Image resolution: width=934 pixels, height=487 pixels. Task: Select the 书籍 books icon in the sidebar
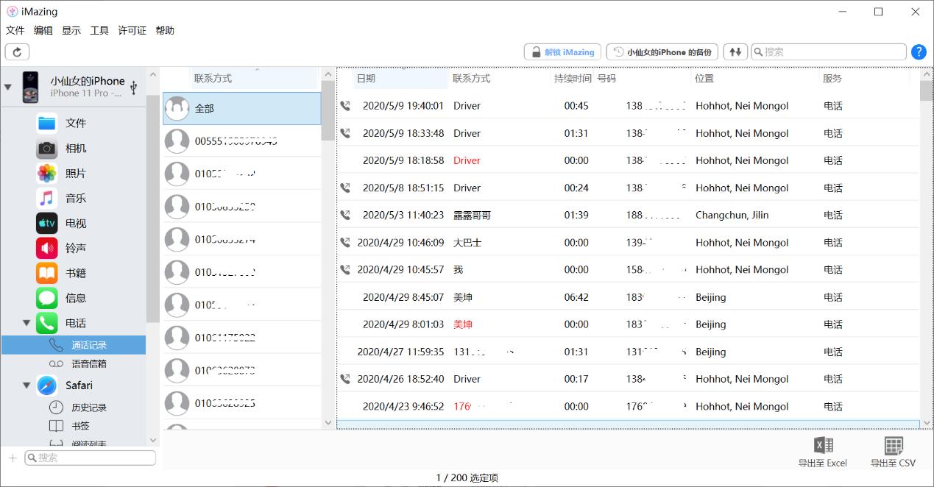click(x=47, y=273)
